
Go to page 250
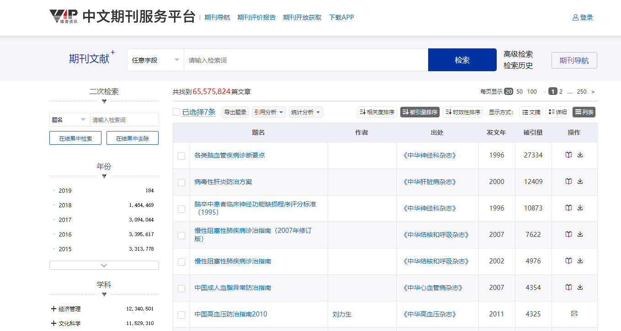[x=582, y=92]
